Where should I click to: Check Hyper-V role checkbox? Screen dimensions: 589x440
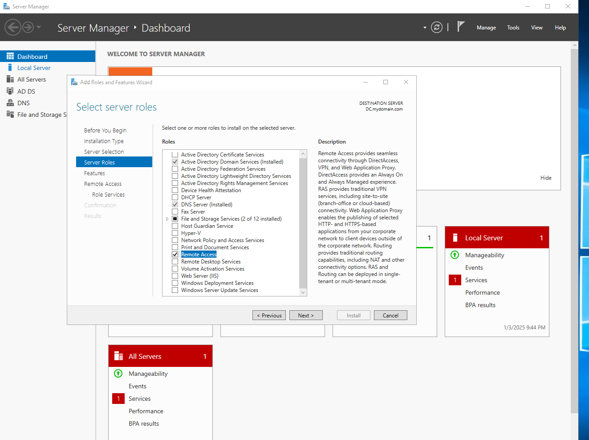pos(175,233)
